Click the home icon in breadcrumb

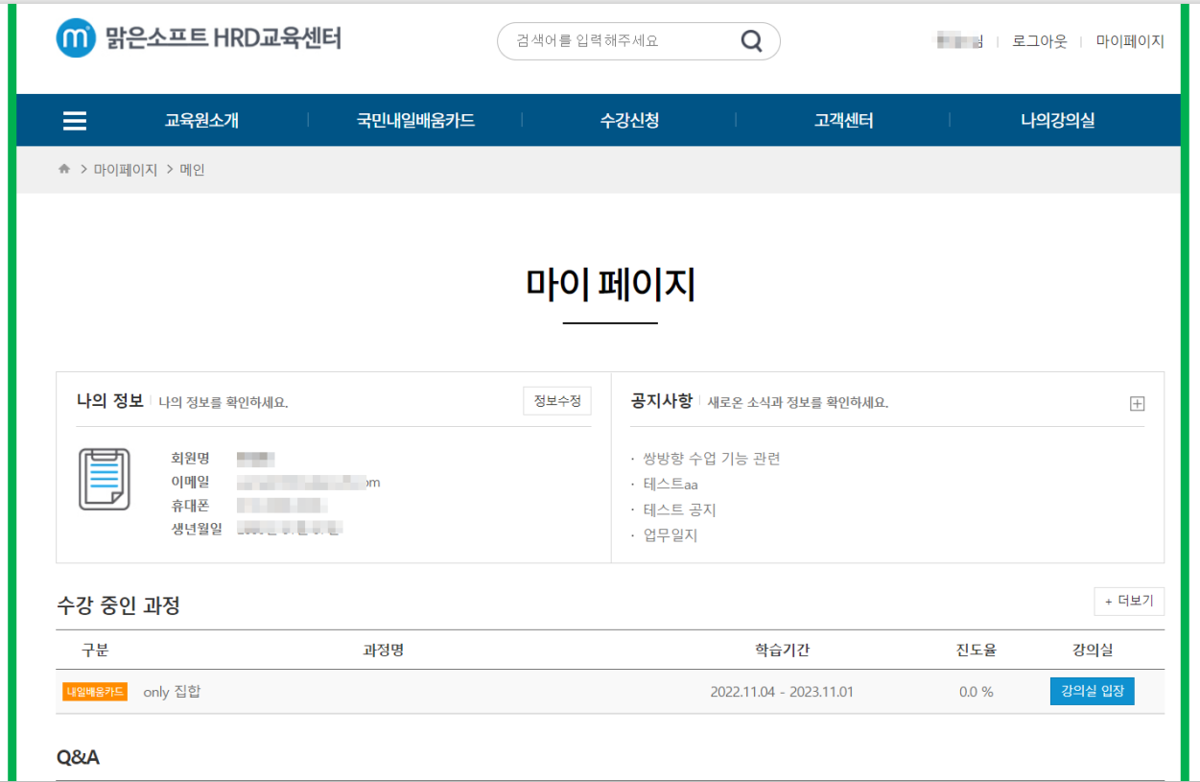tap(64, 170)
